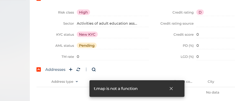Click the Pending AML status badge

(87, 45)
